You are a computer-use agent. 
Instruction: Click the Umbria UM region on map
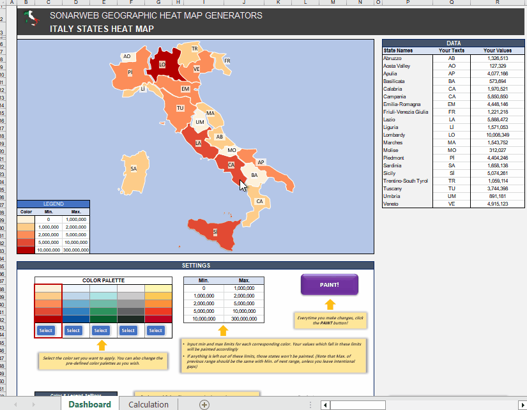[200, 122]
